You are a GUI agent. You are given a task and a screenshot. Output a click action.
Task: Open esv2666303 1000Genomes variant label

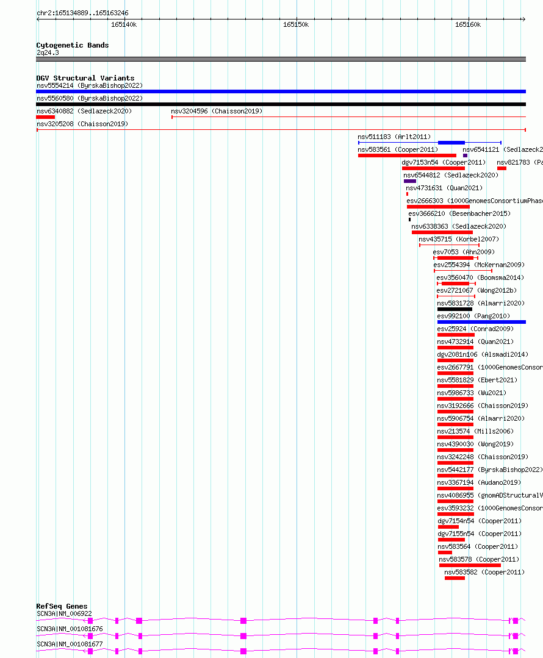click(x=475, y=201)
